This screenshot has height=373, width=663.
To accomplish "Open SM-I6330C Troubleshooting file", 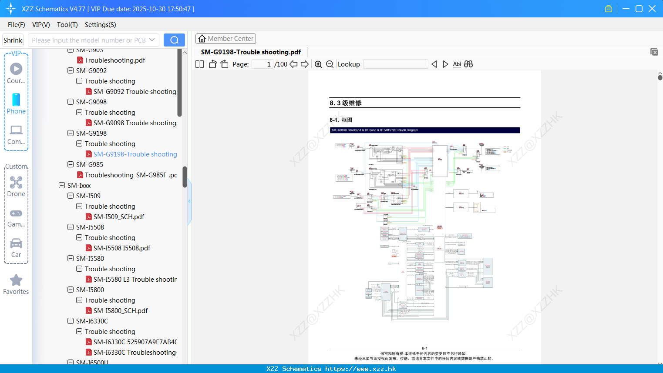I will tap(135, 352).
